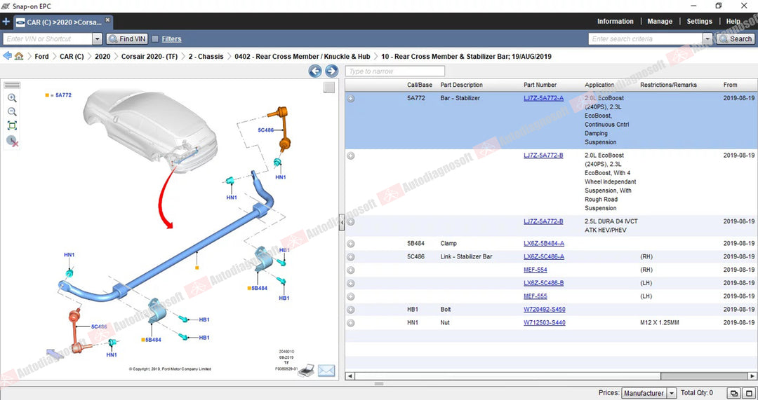This screenshot has width=758, height=400.
Task: Click the Search button
Action: 736,39
